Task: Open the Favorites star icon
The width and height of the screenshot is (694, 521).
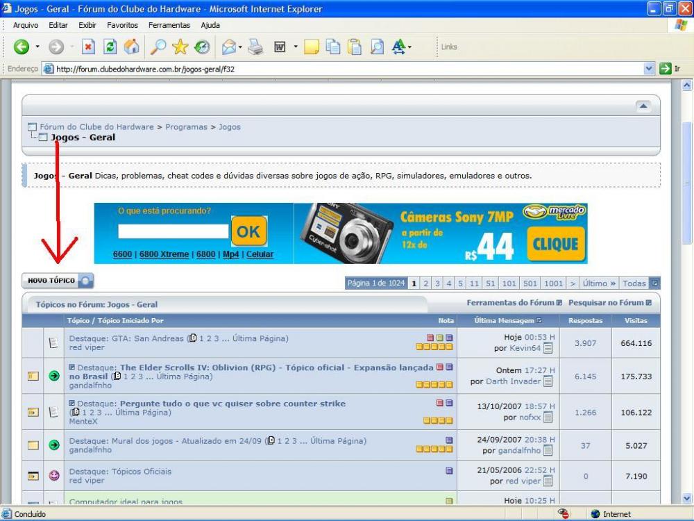Action: (180, 48)
